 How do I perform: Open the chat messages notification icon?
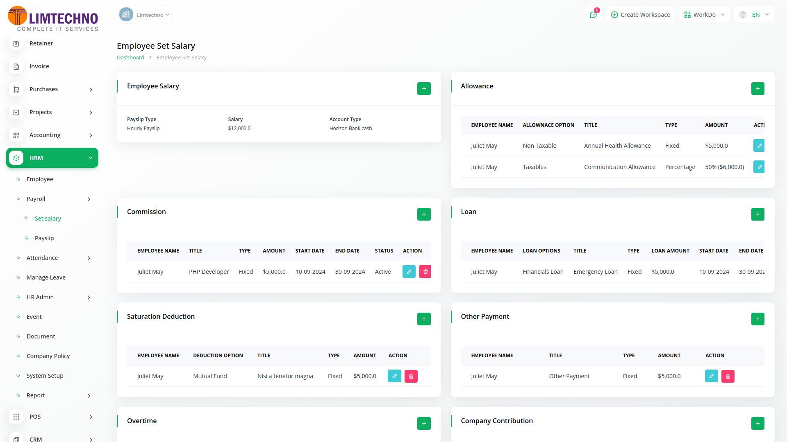click(x=593, y=15)
